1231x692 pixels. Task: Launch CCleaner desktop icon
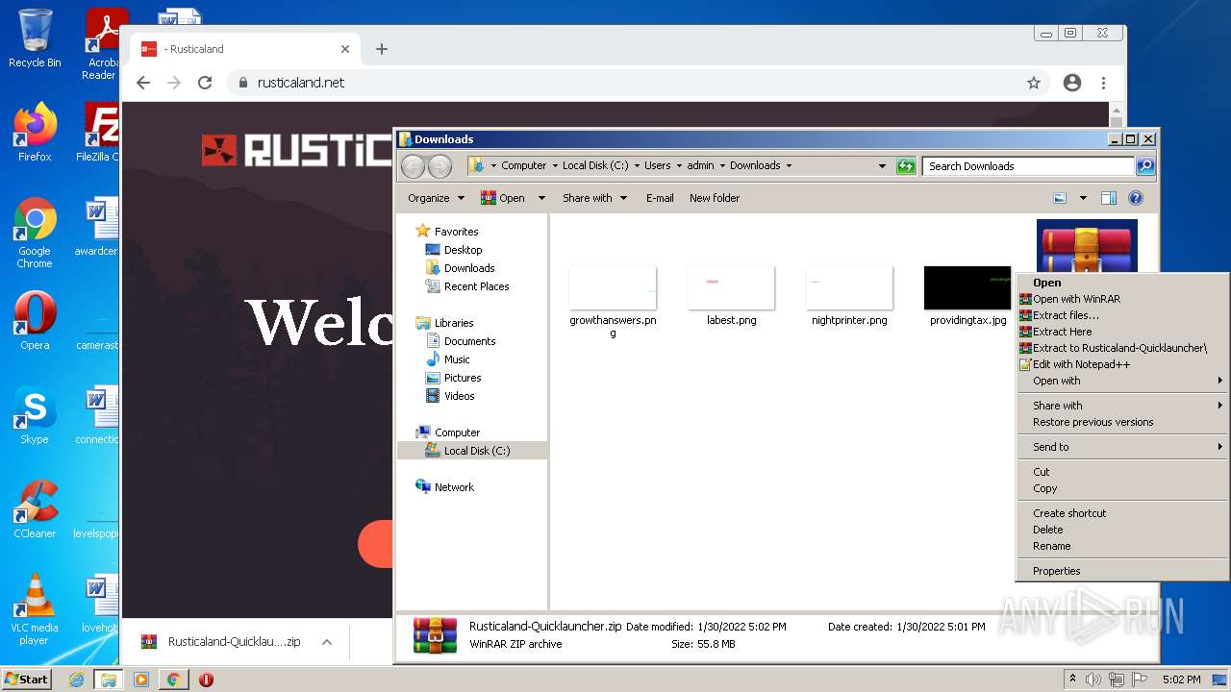[35, 509]
